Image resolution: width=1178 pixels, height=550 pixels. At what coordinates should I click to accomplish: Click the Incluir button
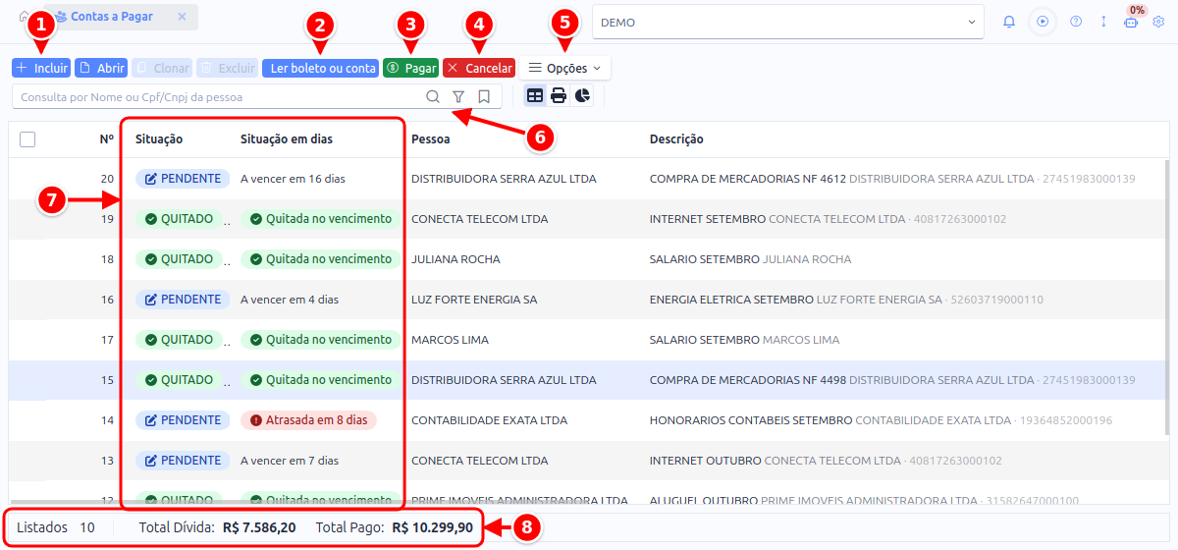[41, 68]
